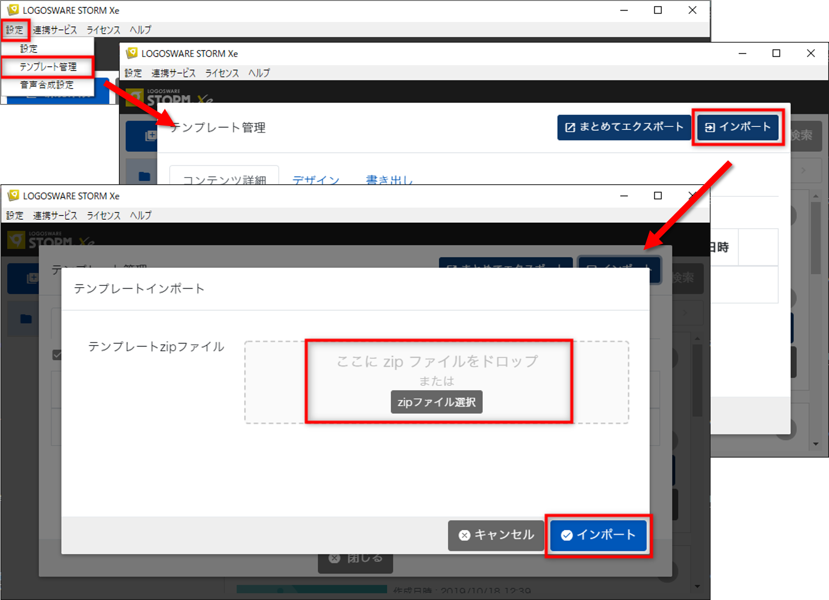The height and width of the screenshot is (600, 829).
Task: Open ヘルプ menu in the middle window
Action: tap(259, 73)
